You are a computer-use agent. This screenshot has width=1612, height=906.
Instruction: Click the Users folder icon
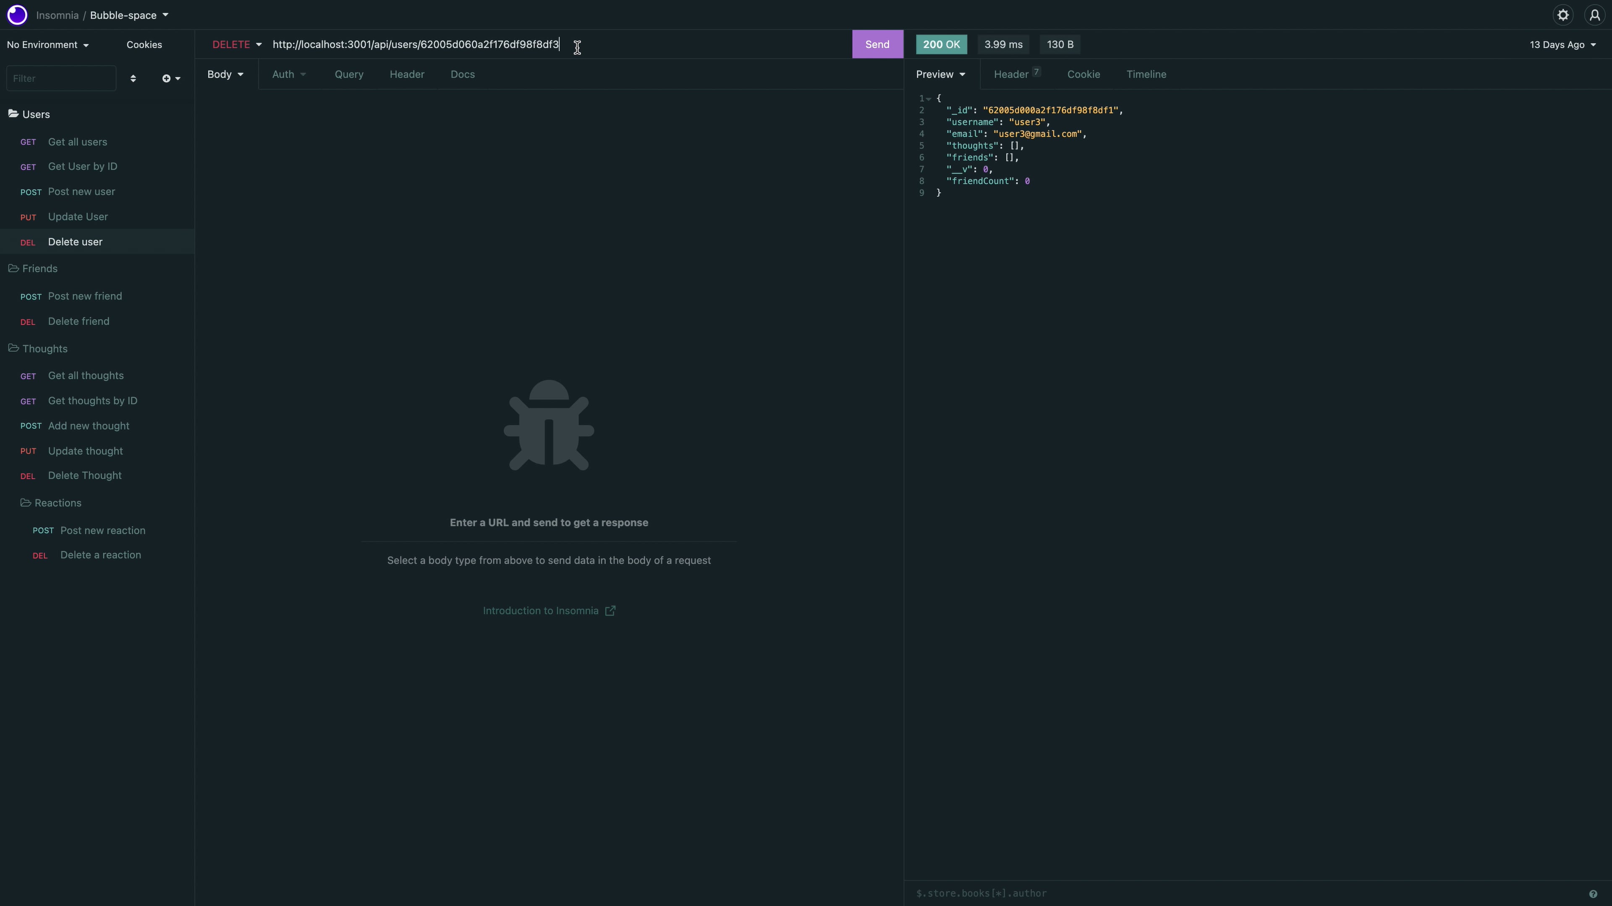(13, 114)
